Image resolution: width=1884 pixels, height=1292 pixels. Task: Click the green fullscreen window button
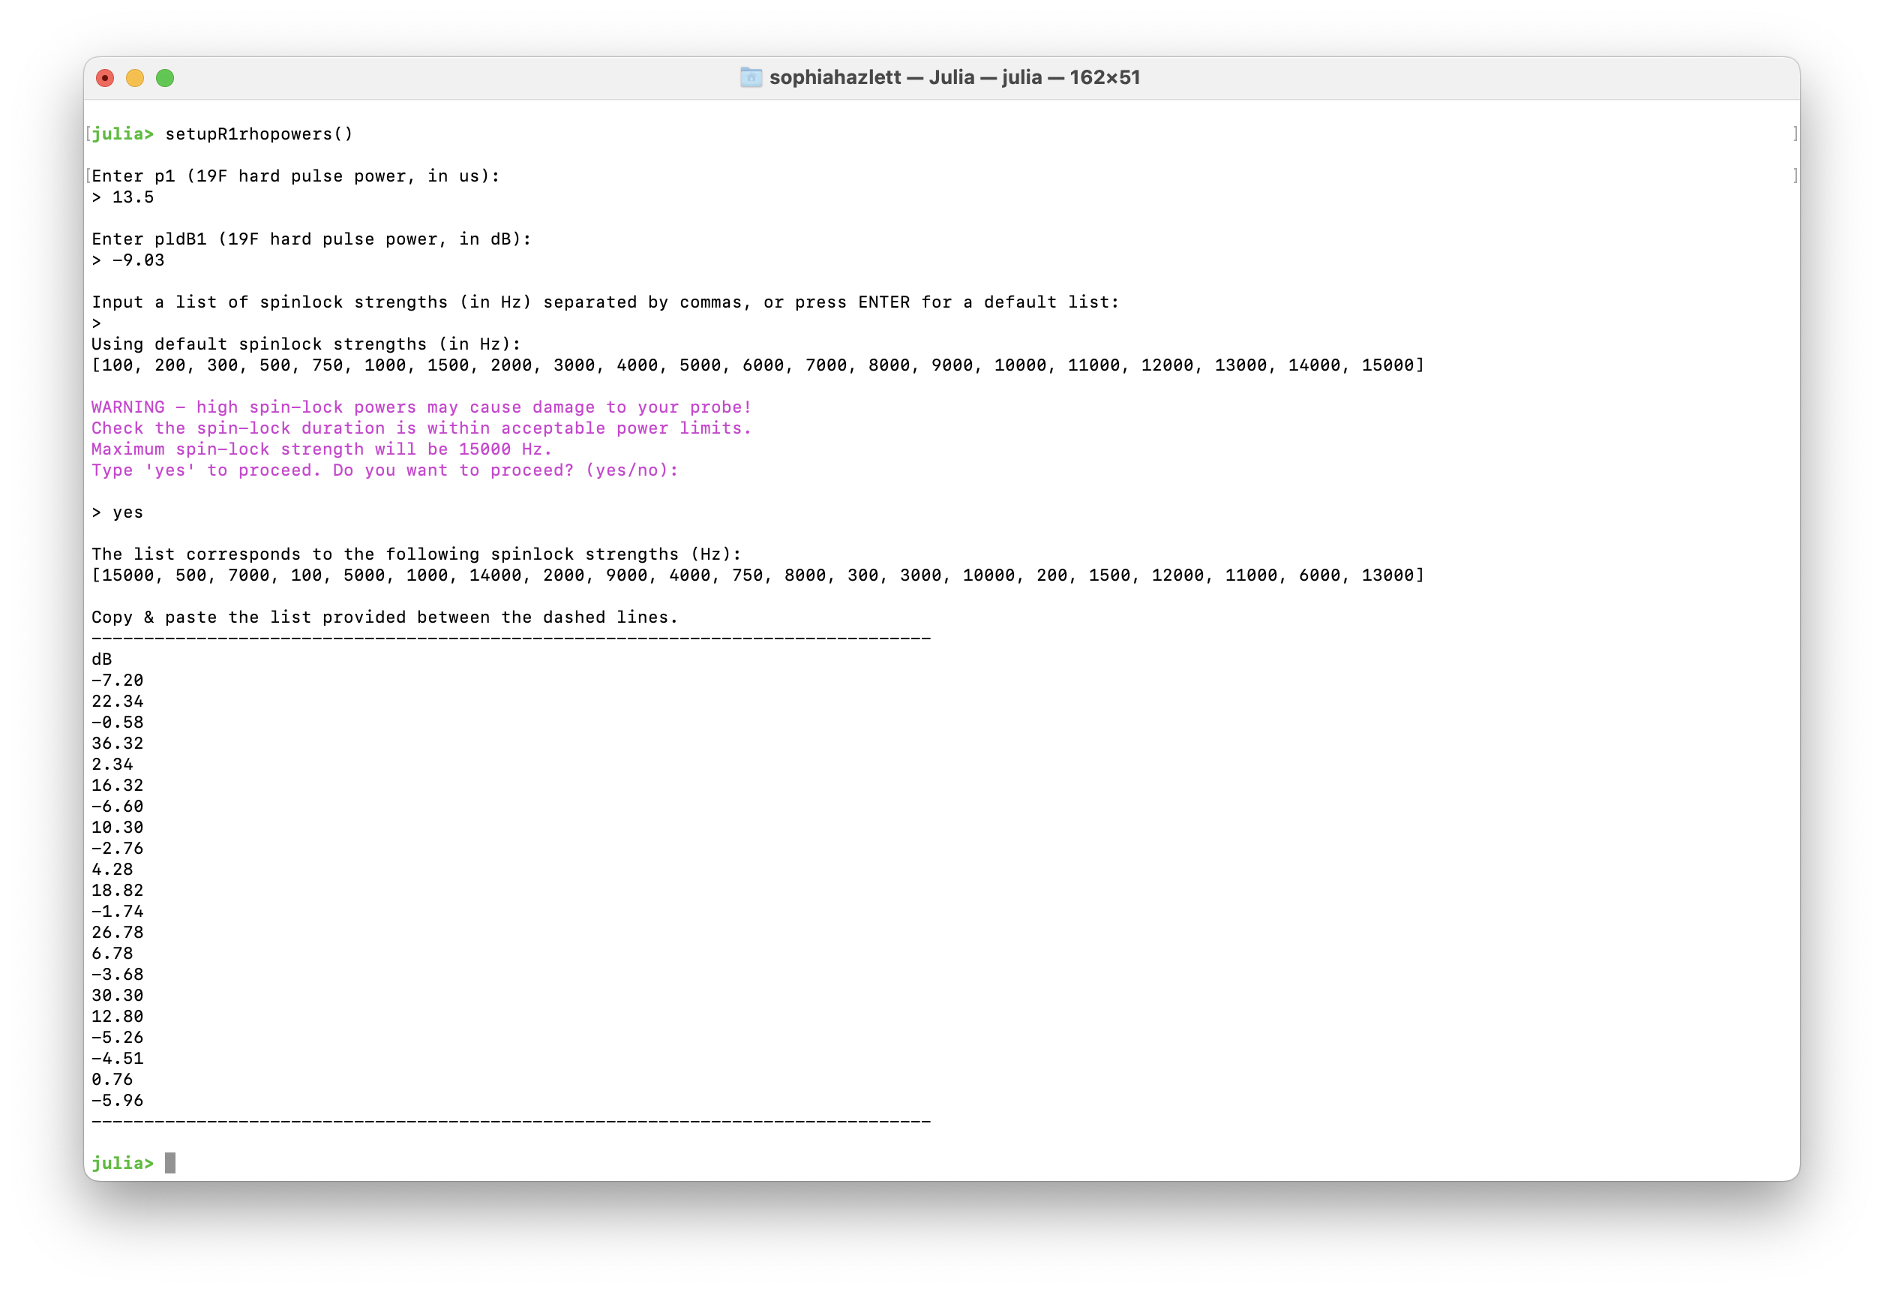click(164, 78)
